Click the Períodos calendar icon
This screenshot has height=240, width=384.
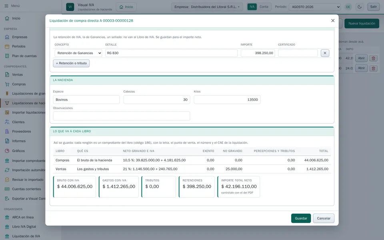7,46
